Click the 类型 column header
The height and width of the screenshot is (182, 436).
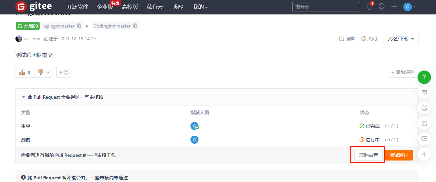click(x=26, y=112)
